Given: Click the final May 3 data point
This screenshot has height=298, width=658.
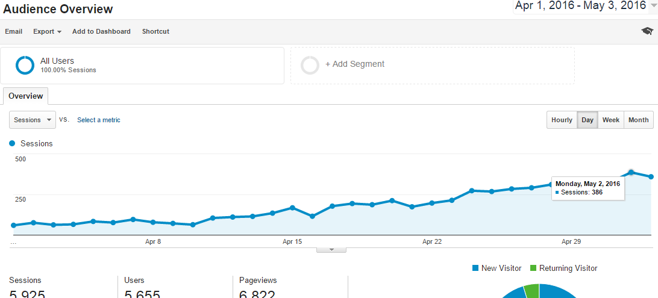Looking at the screenshot, I should coord(651,177).
